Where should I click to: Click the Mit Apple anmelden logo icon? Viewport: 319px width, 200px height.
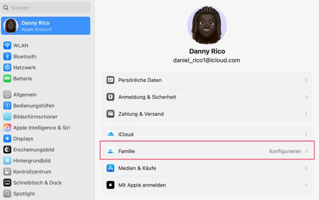pyautogui.click(x=111, y=185)
